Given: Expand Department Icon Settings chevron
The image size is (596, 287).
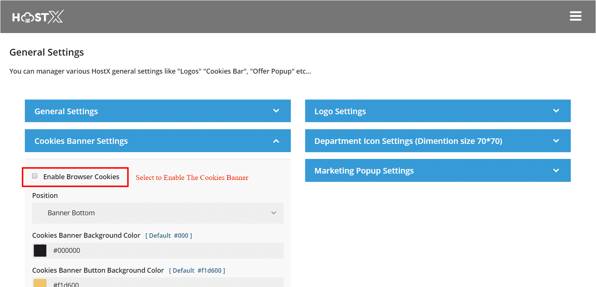Looking at the screenshot, I should click(x=556, y=141).
